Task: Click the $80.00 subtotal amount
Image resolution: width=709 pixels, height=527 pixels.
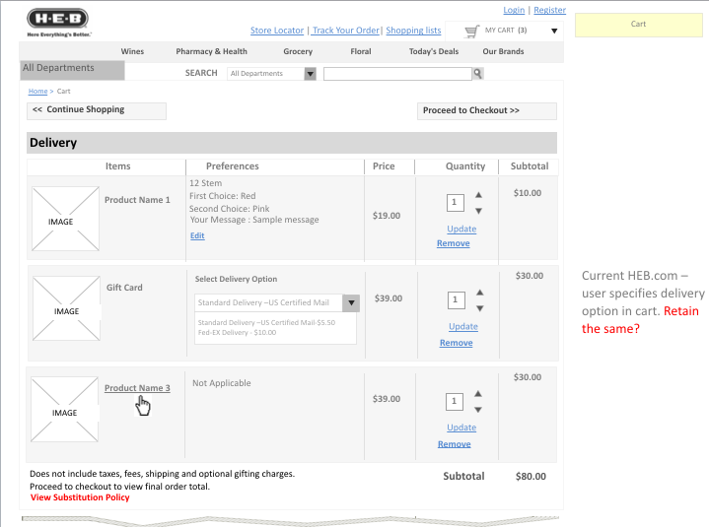Action: 531,477
